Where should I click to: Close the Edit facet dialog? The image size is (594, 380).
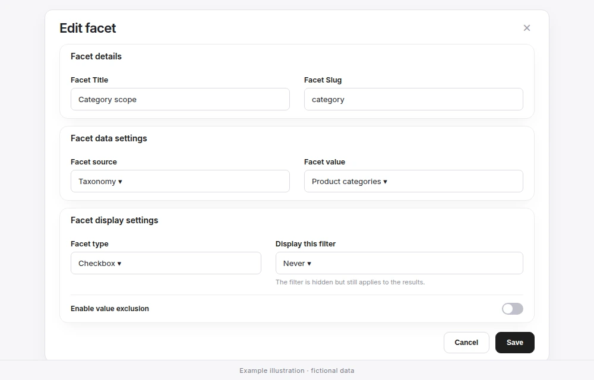coord(526,28)
